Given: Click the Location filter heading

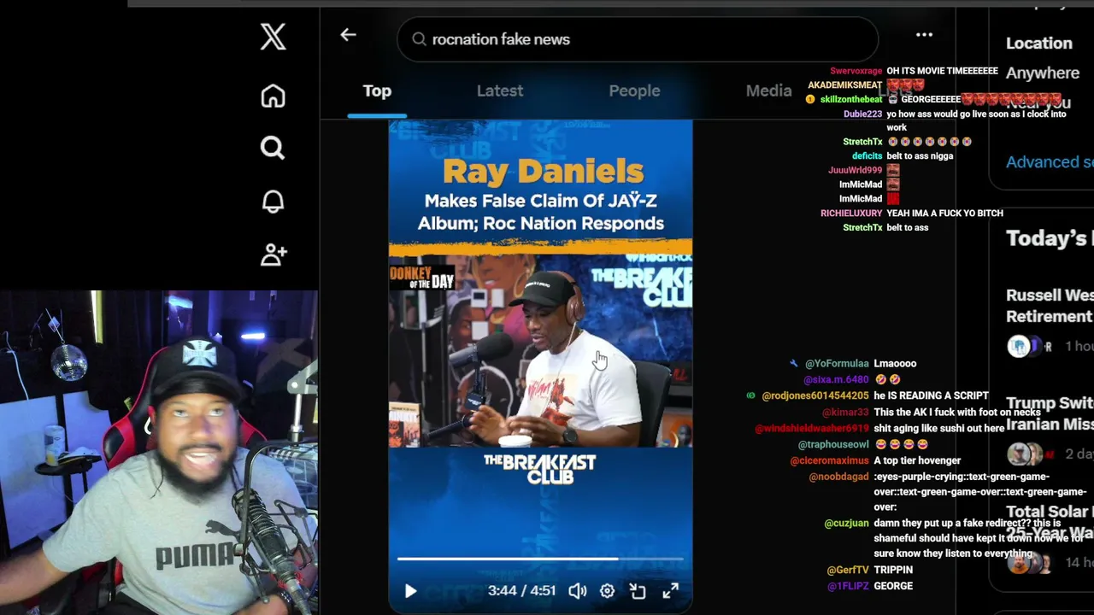Looking at the screenshot, I should coord(1039,43).
